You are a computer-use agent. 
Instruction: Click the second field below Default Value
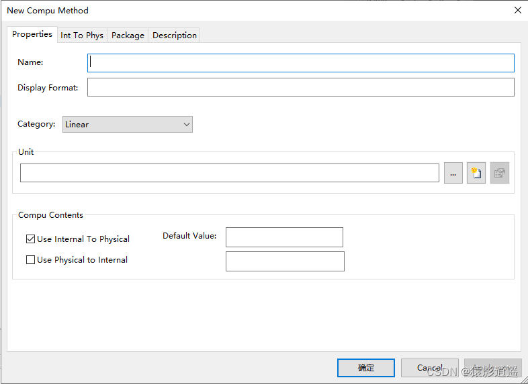point(285,261)
